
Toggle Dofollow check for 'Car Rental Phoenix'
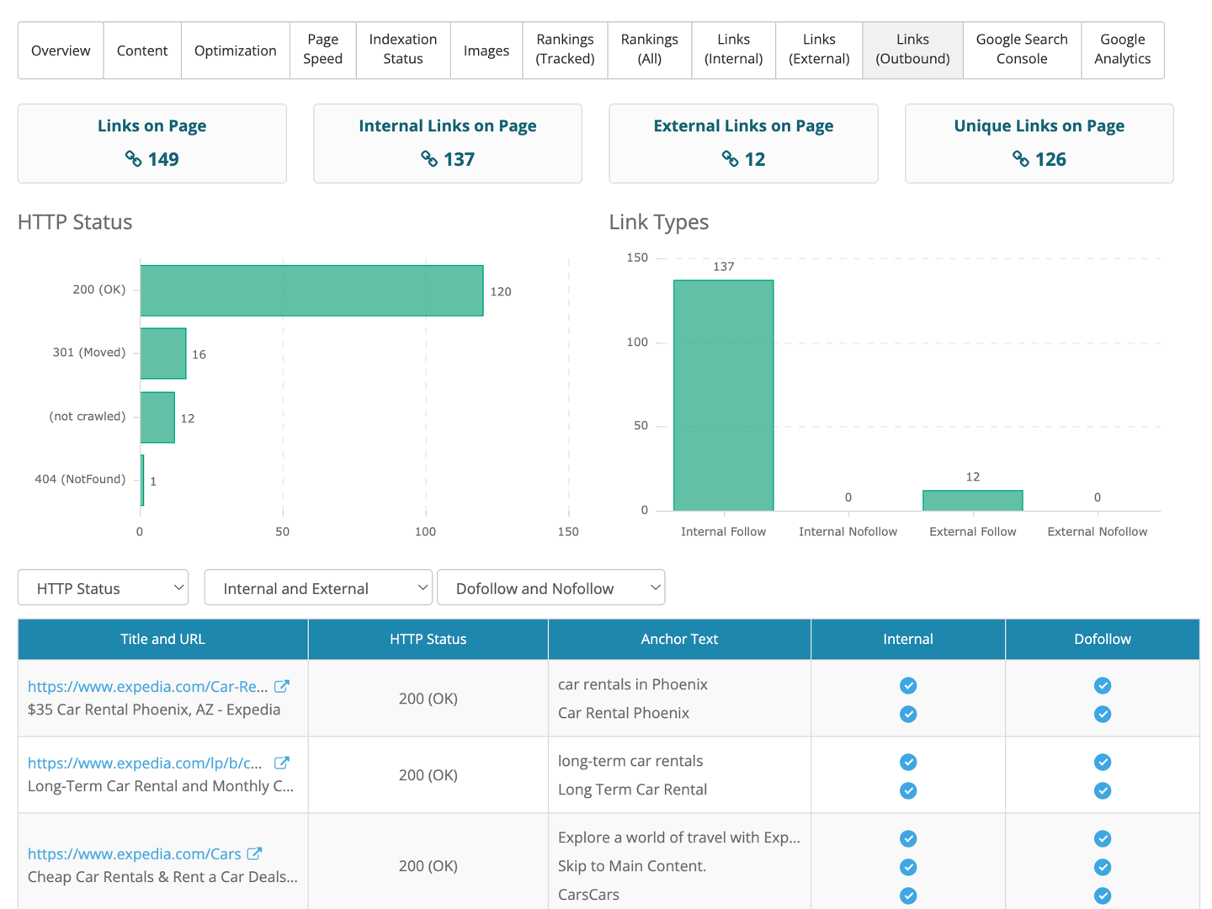point(1103,714)
